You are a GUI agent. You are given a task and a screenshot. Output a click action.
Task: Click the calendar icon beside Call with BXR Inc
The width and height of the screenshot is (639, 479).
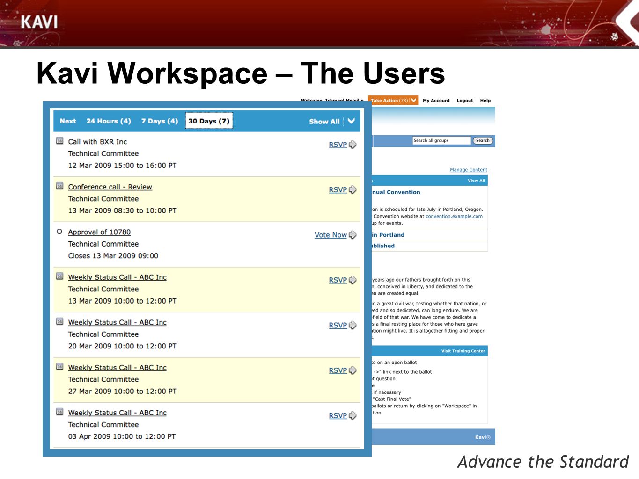(x=59, y=141)
